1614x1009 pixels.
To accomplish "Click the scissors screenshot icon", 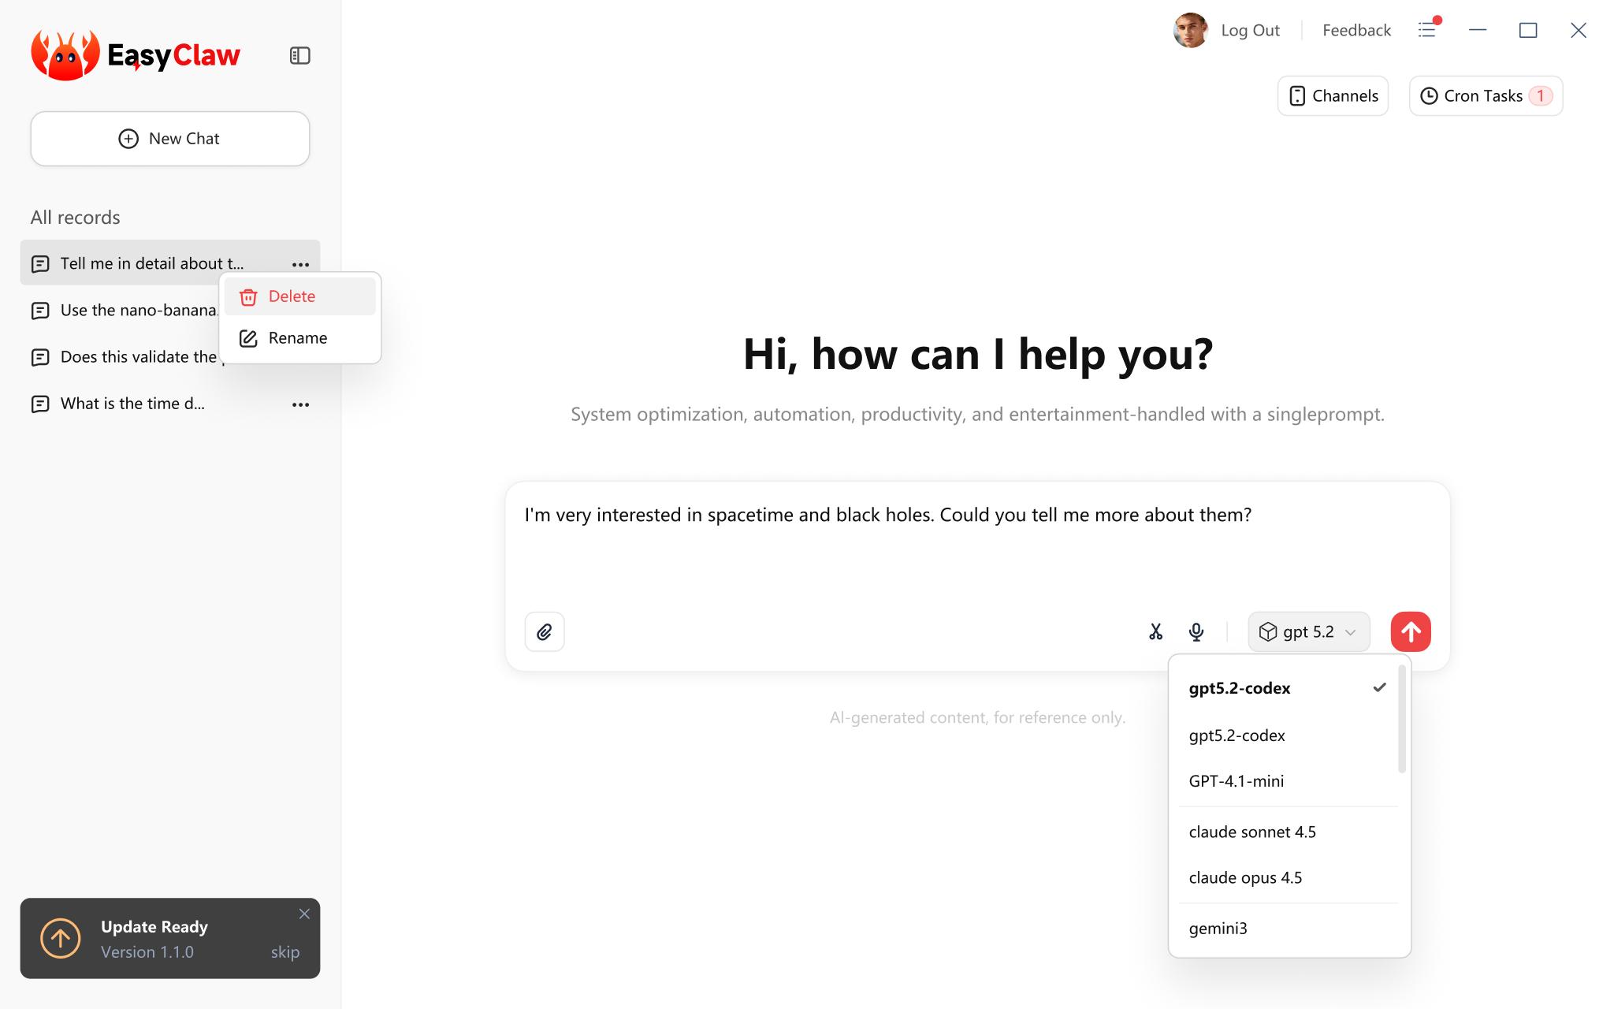I will coord(1155,632).
